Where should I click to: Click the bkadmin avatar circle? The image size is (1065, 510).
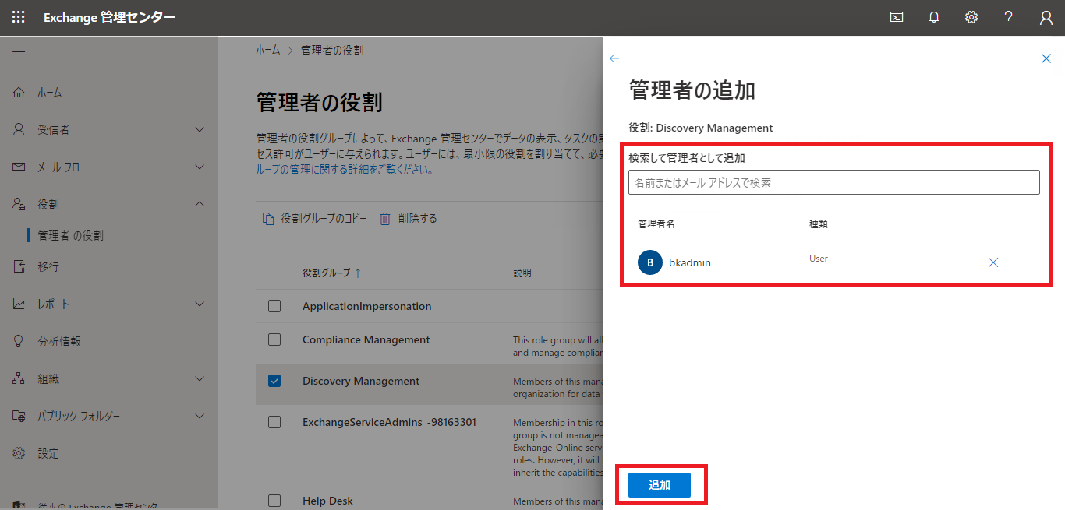click(650, 262)
